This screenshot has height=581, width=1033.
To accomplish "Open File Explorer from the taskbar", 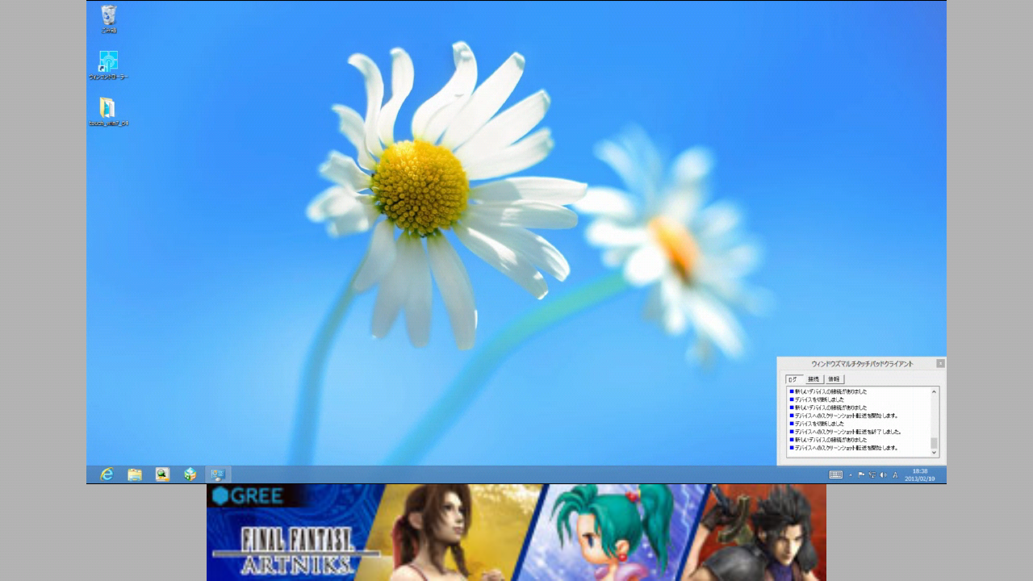I will (x=135, y=474).
